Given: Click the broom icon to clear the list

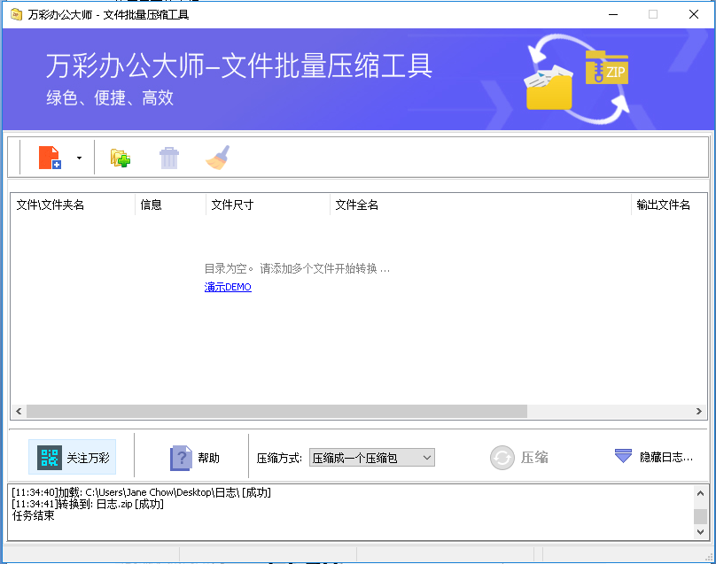Looking at the screenshot, I should click(x=216, y=158).
